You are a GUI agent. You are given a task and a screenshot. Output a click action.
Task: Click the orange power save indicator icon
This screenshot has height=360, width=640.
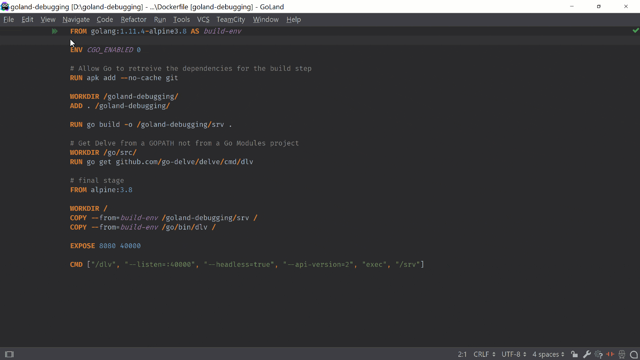[610, 354]
